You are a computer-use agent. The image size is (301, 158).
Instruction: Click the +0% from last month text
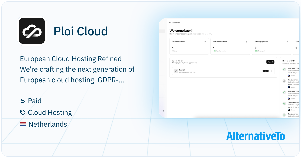219,51
